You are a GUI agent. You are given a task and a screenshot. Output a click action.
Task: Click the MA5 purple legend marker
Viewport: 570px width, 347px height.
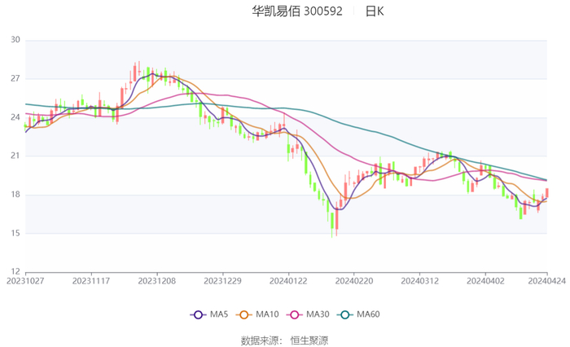pos(197,314)
